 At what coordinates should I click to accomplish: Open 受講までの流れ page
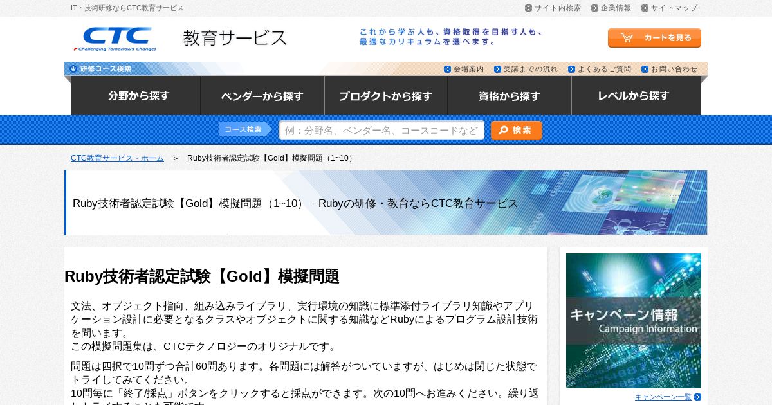pyautogui.click(x=531, y=69)
